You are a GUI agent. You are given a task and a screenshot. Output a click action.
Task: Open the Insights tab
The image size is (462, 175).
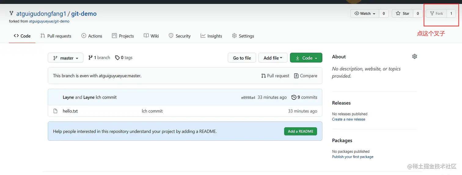[x=211, y=36]
